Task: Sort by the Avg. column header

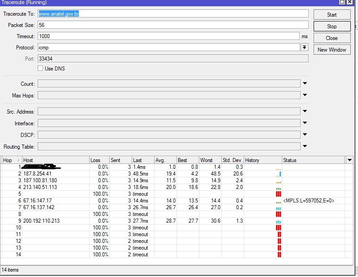Action: (165, 160)
